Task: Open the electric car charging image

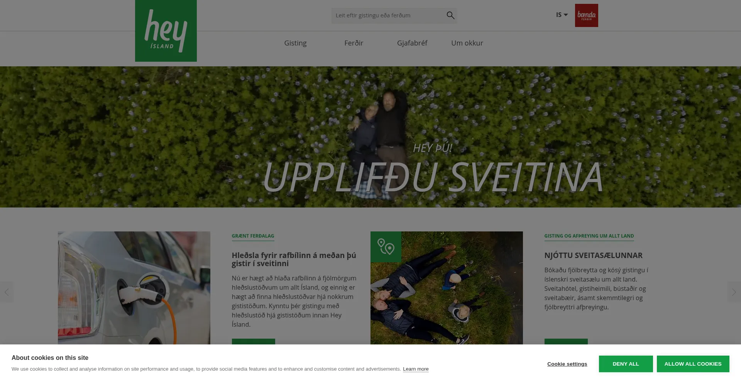Action: [x=134, y=288]
